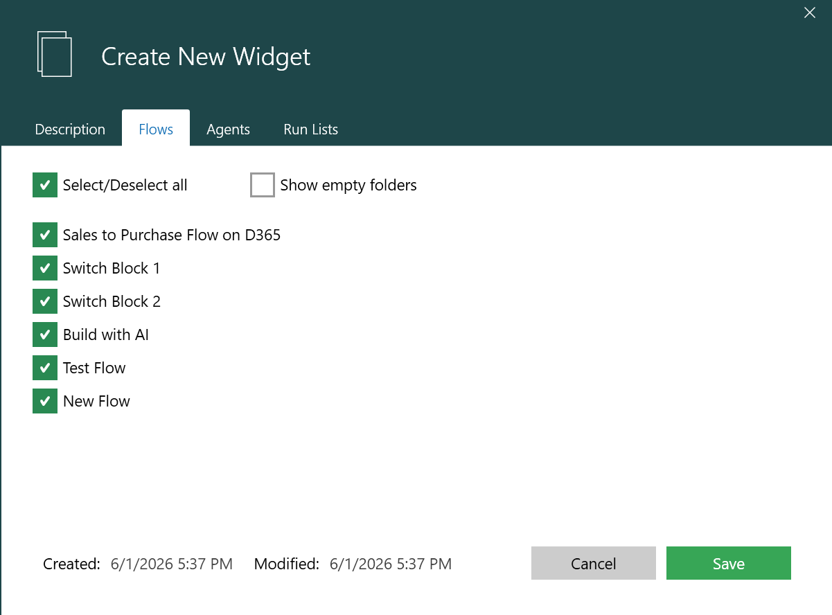Save the new widget
The width and height of the screenshot is (832, 615).
(x=729, y=563)
